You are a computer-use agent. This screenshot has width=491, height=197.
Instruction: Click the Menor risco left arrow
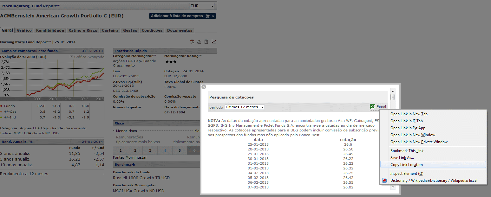coord(114,131)
